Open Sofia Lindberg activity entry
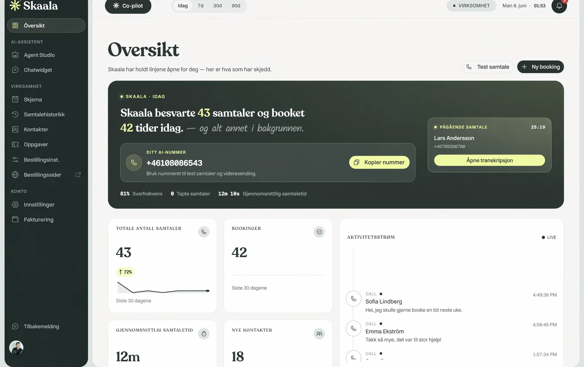This screenshot has height=367, width=584. [x=451, y=302]
